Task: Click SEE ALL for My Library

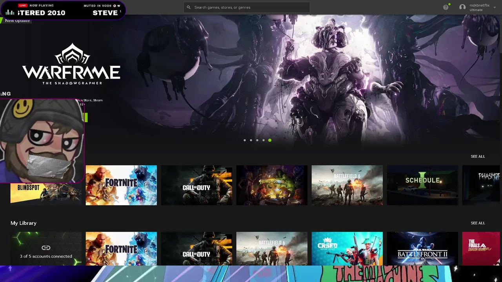Action: coord(478,223)
